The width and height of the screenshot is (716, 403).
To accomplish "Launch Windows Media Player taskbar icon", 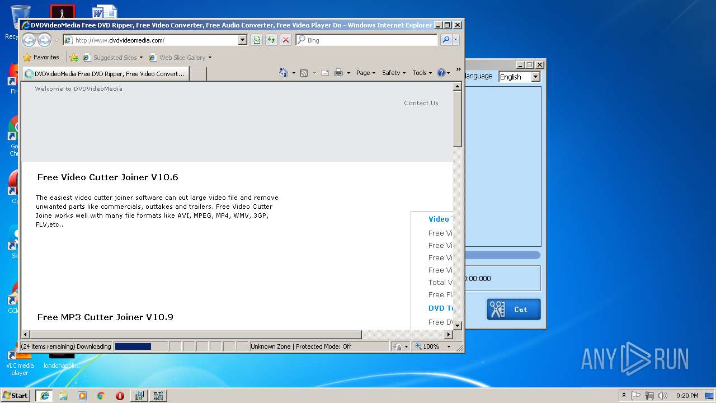I will [82, 395].
